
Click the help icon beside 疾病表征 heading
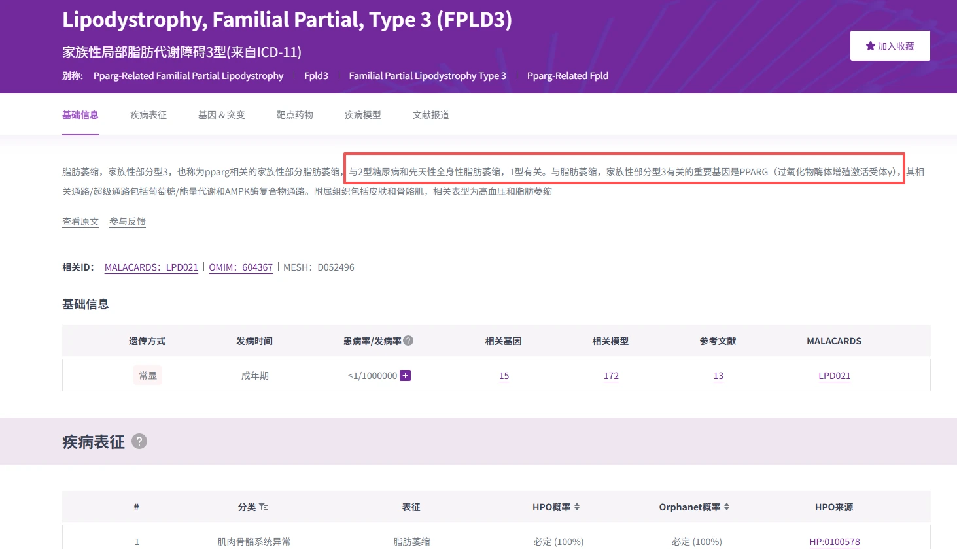[x=138, y=441]
